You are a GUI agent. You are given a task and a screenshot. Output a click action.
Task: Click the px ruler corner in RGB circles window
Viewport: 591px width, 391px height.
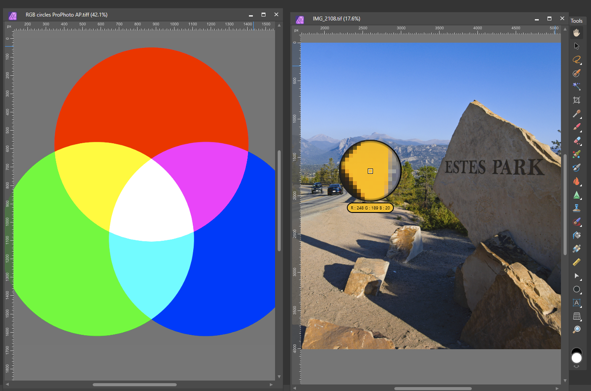click(9, 26)
